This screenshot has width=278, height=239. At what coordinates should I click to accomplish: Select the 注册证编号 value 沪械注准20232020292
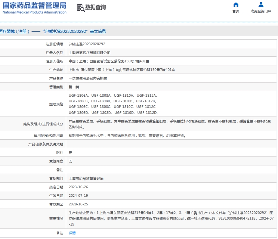87,44
